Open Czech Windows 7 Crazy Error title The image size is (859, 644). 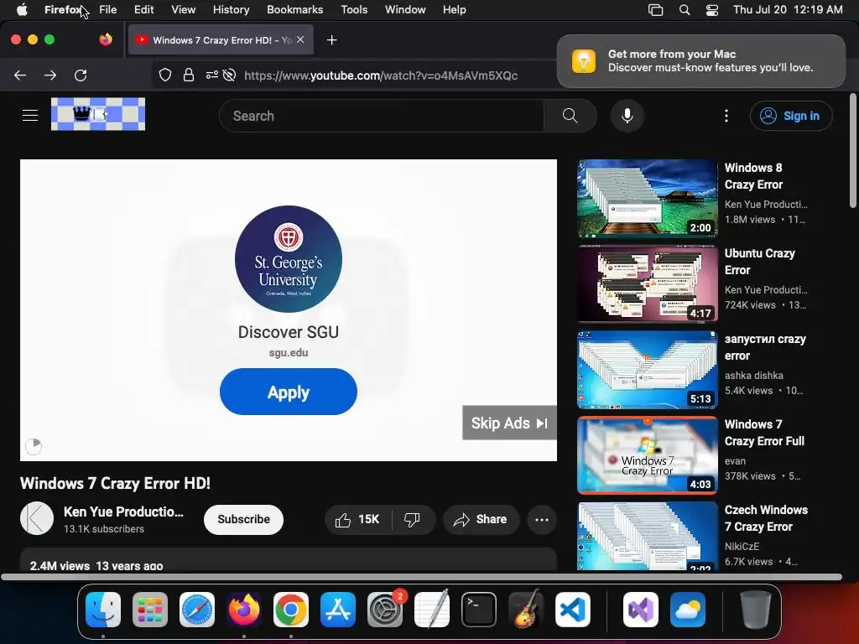(766, 518)
